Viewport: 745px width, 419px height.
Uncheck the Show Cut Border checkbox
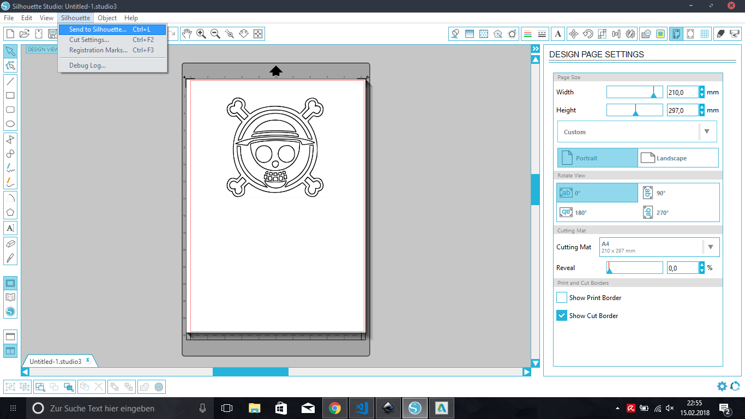562,315
